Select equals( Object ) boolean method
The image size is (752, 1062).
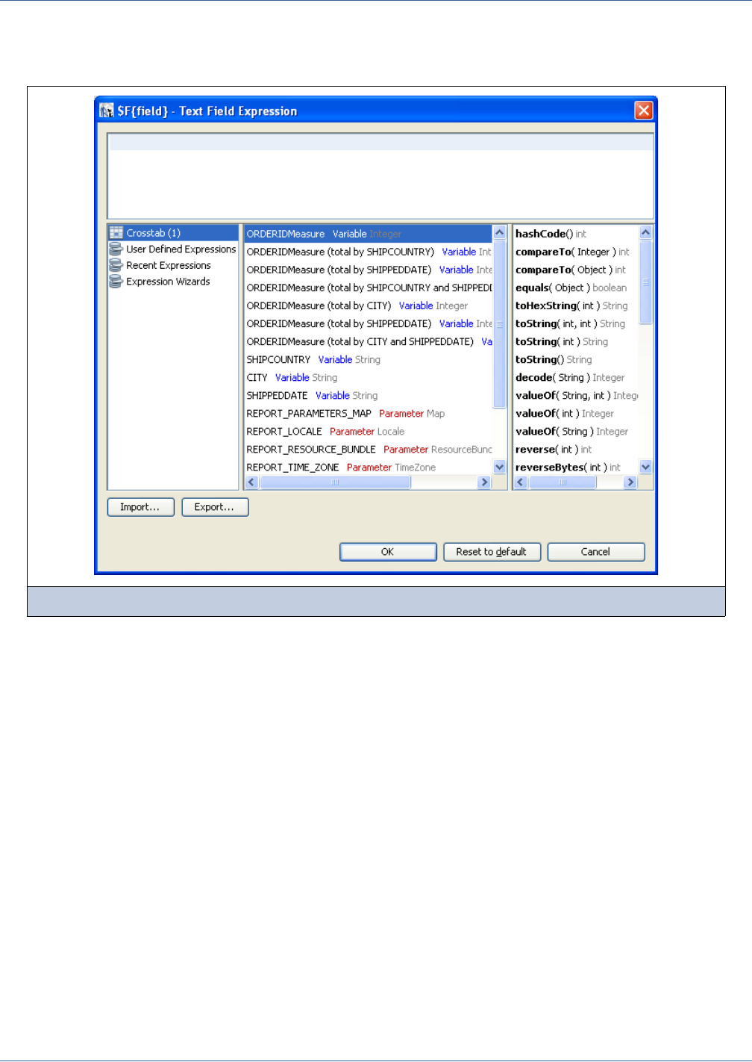click(x=576, y=288)
